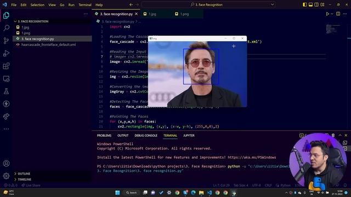Image resolution: width=351 pixels, height=197 pixels.
Task: Click the Run Python File play button
Action: tap(327, 14)
